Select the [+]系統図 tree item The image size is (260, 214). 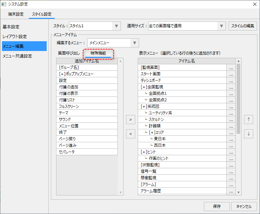click(150, 107)
